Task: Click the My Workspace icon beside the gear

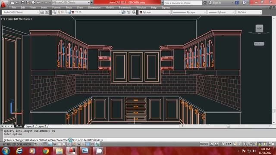Action: (x=47, y=12)
